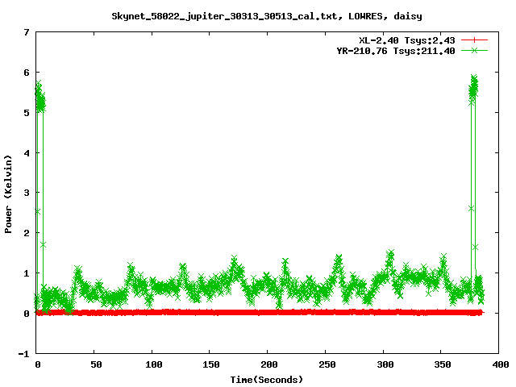Click the 50 tick label on x-axis
The width and height of the screenshot is (516, 387).
tap(94, 364)
